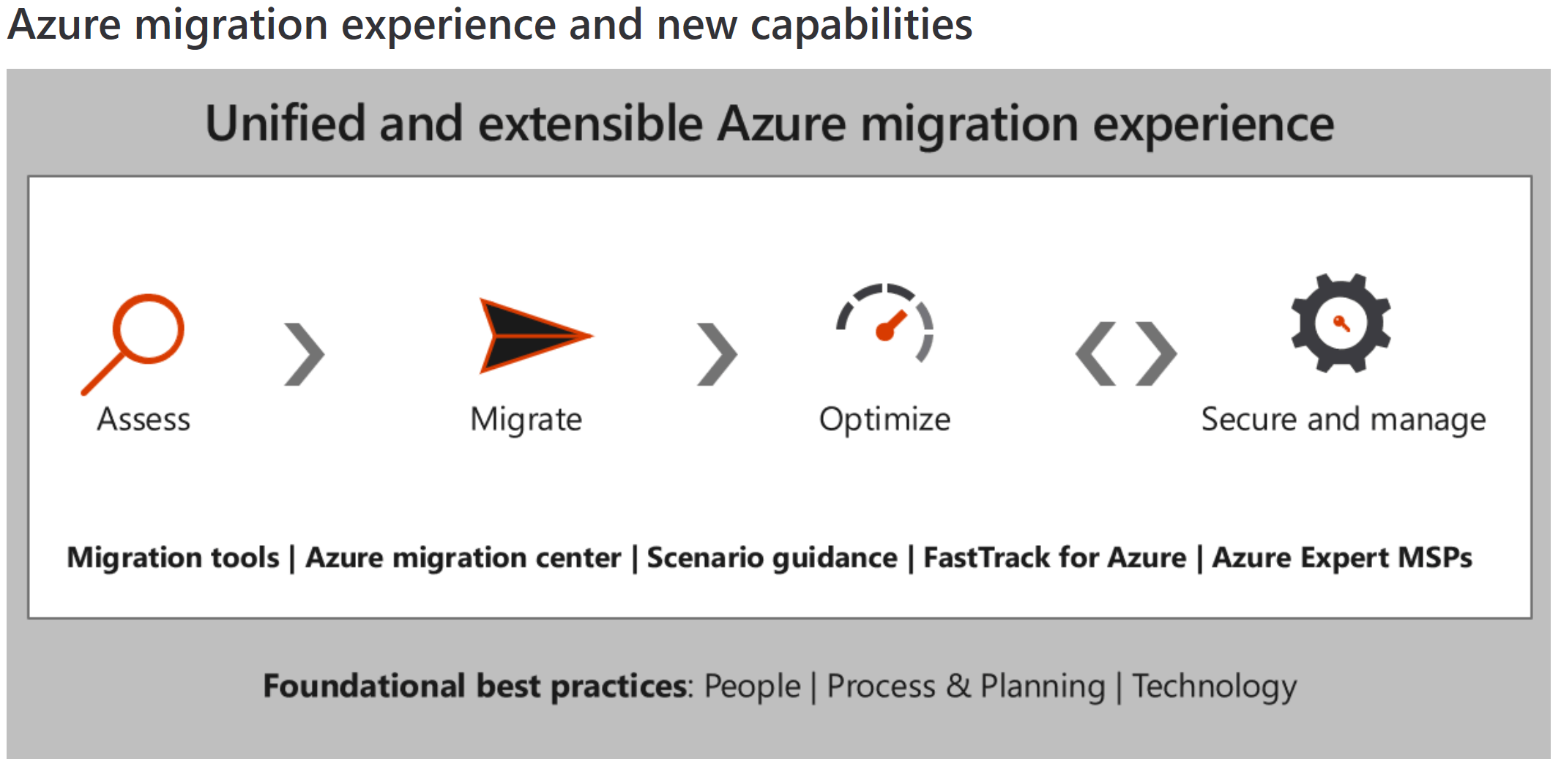Click the left-pointing chevron before Secure and manage

tap(1096, 353)
